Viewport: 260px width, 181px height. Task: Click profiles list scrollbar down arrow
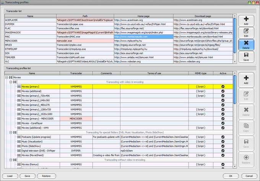(235, 166)
